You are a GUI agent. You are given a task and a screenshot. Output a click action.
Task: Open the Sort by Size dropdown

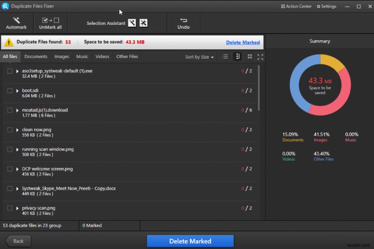(200, 57)
